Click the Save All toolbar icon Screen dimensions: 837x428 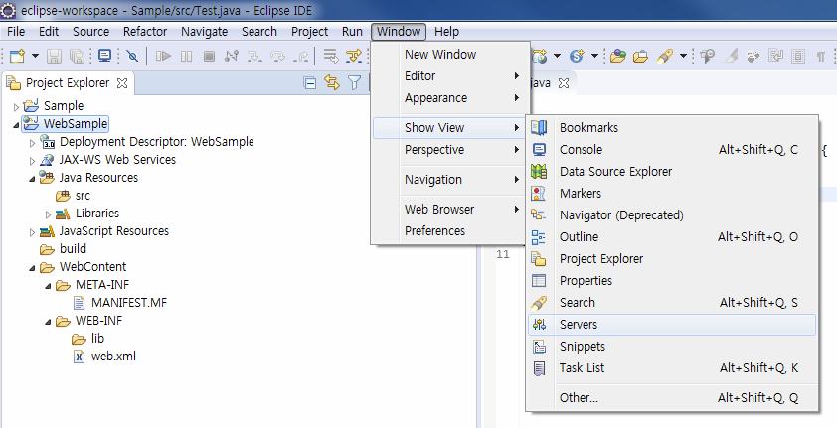pos(78,56)
